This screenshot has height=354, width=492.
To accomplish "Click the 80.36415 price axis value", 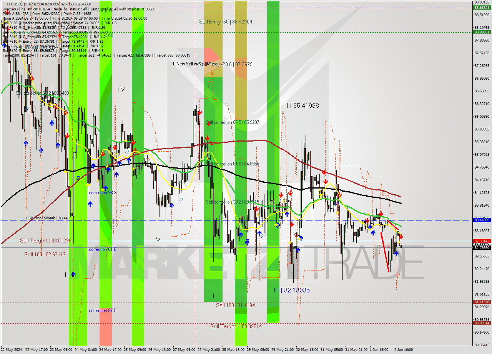I will 482,345.
